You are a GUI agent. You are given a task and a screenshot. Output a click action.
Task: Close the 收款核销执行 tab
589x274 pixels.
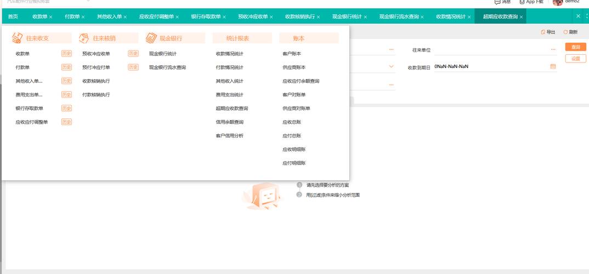319,17
